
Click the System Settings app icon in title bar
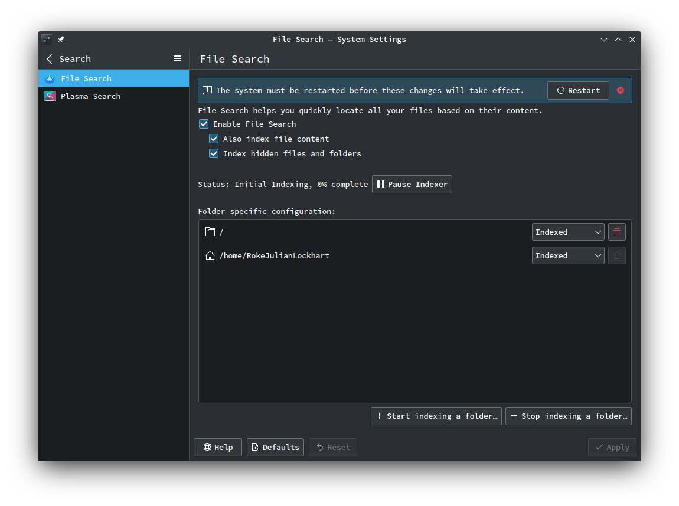point(47,40)
